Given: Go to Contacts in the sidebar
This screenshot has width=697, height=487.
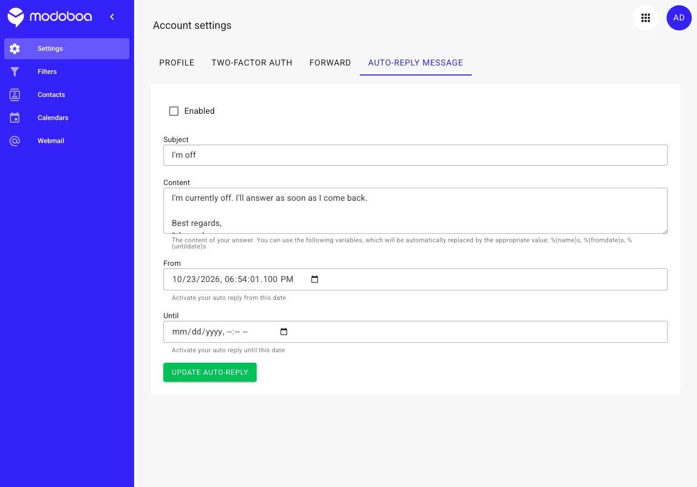Looking at the screenshot, I should pyautogui.click(x=67, y=95).
